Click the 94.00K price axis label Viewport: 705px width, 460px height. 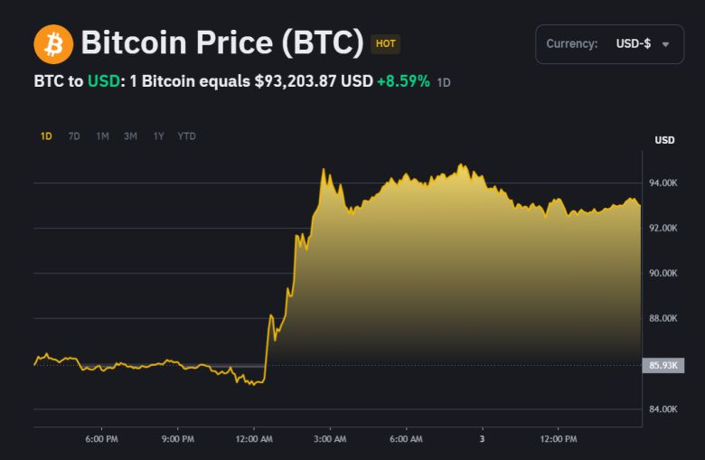click(x=663, y=183)
